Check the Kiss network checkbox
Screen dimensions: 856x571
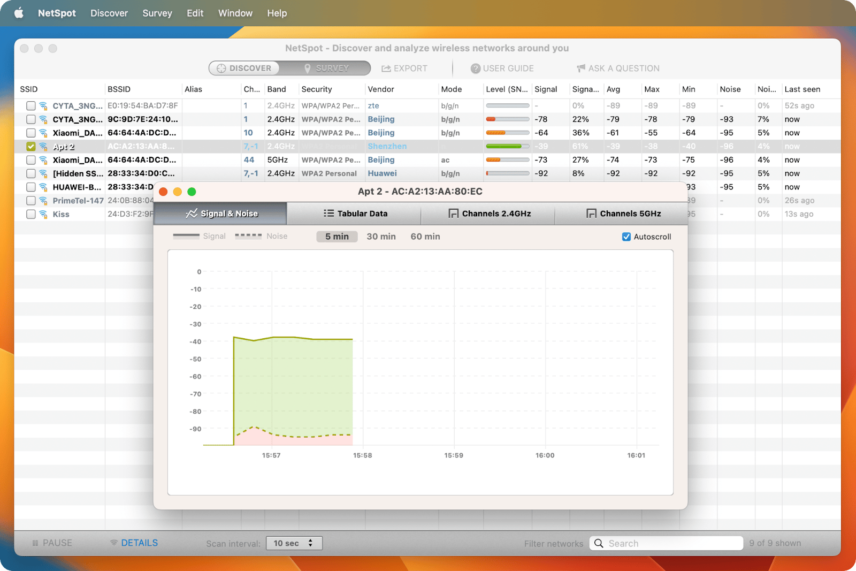(x=31, y=214)
